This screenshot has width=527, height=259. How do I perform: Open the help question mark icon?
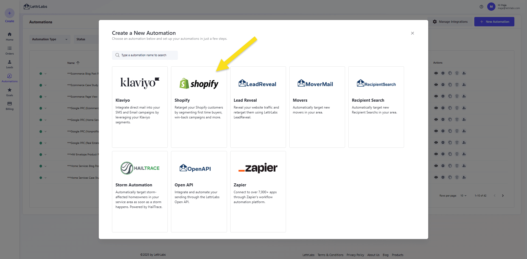pos(481,7)
